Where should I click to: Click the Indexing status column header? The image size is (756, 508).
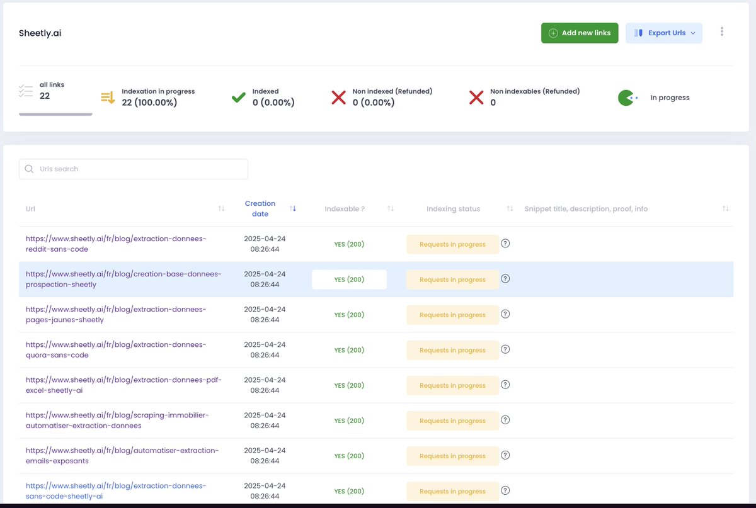coord(453,208)
